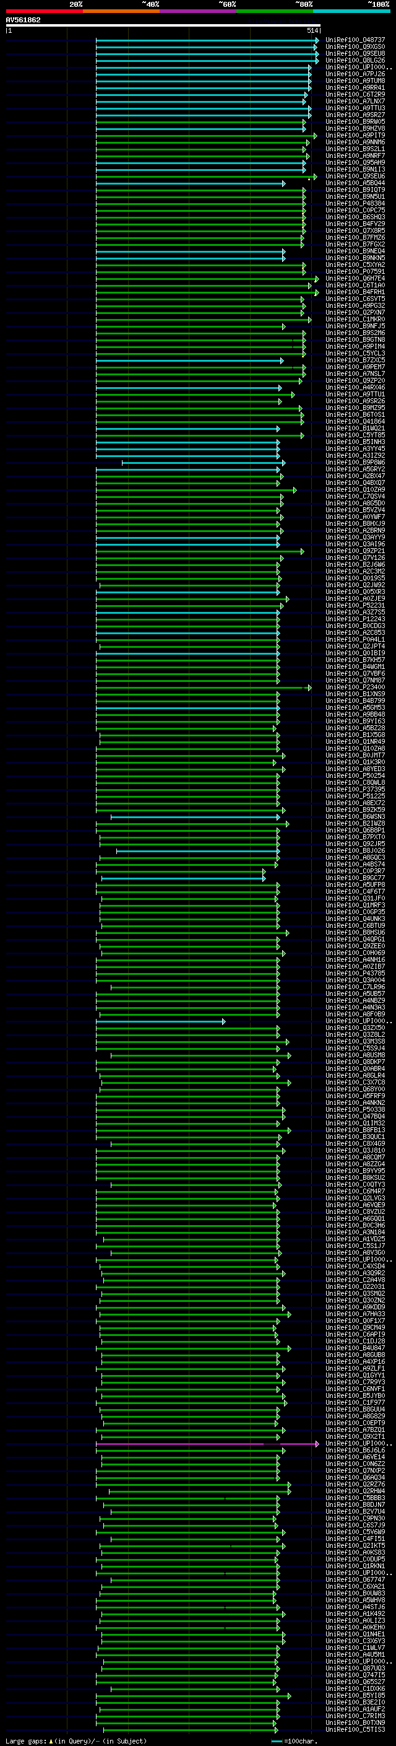Select label UniRef100_A7LNX7
The height and width of the screenshot is (1746, 396).
tap(355, 102)
